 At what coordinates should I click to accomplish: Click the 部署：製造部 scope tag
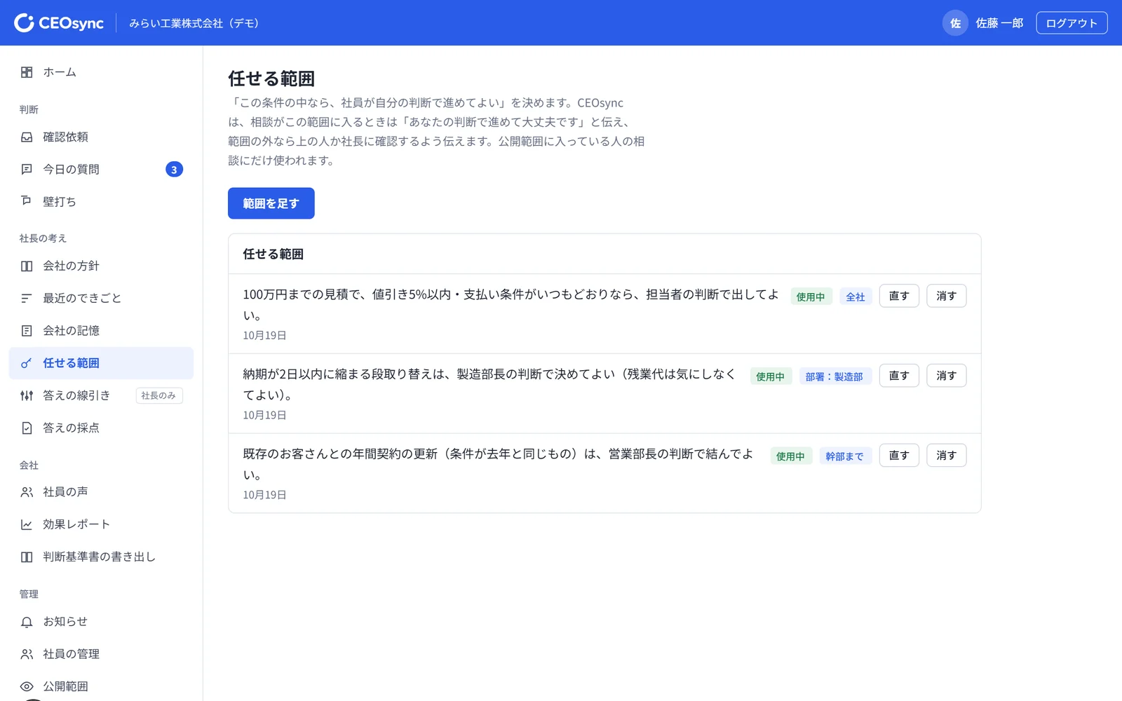point(834,376)
